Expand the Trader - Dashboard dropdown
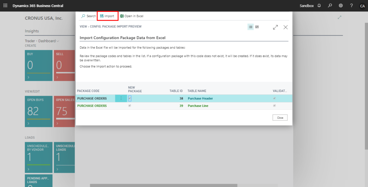The height and width of the screenshot is (187, 368). click(42, 41)
